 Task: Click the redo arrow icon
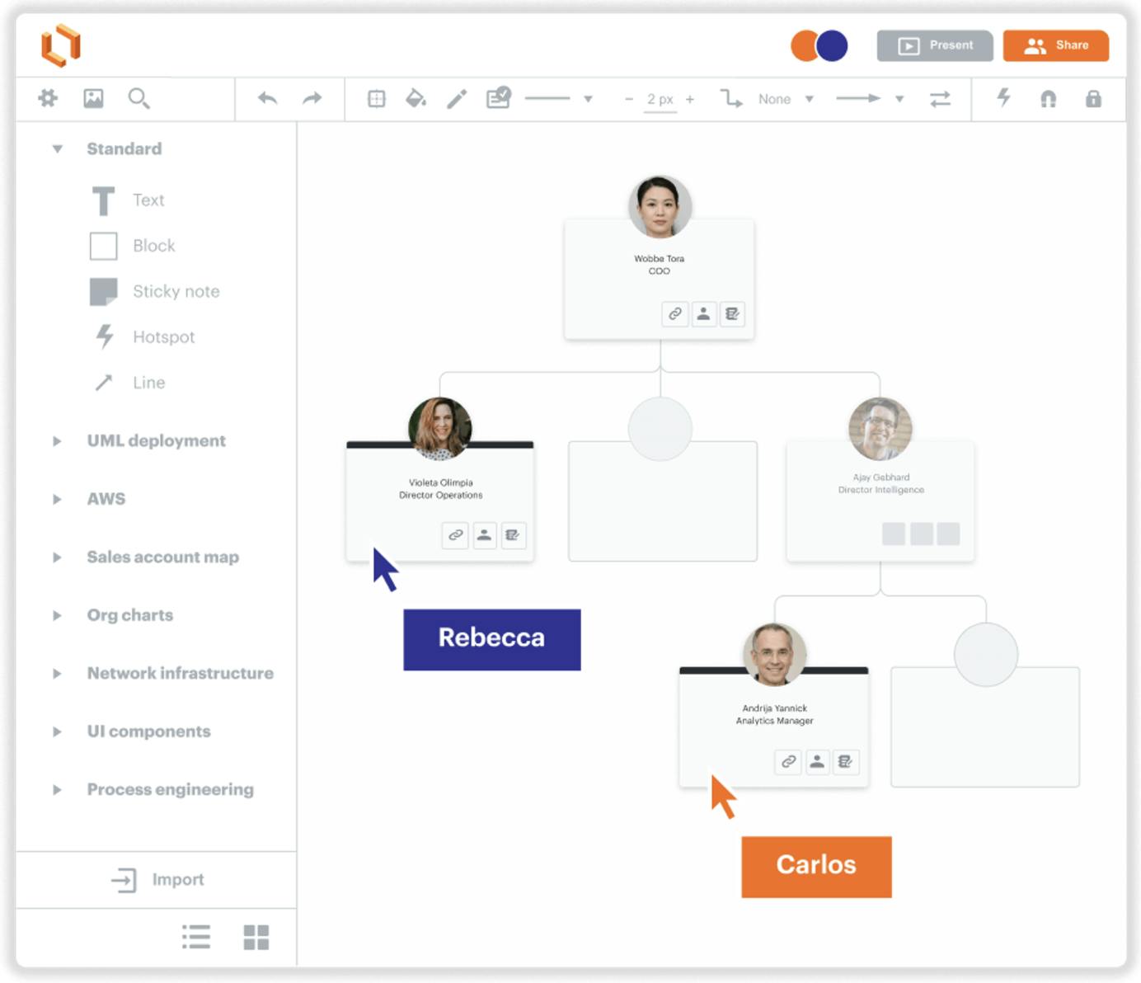coord(312,99)
